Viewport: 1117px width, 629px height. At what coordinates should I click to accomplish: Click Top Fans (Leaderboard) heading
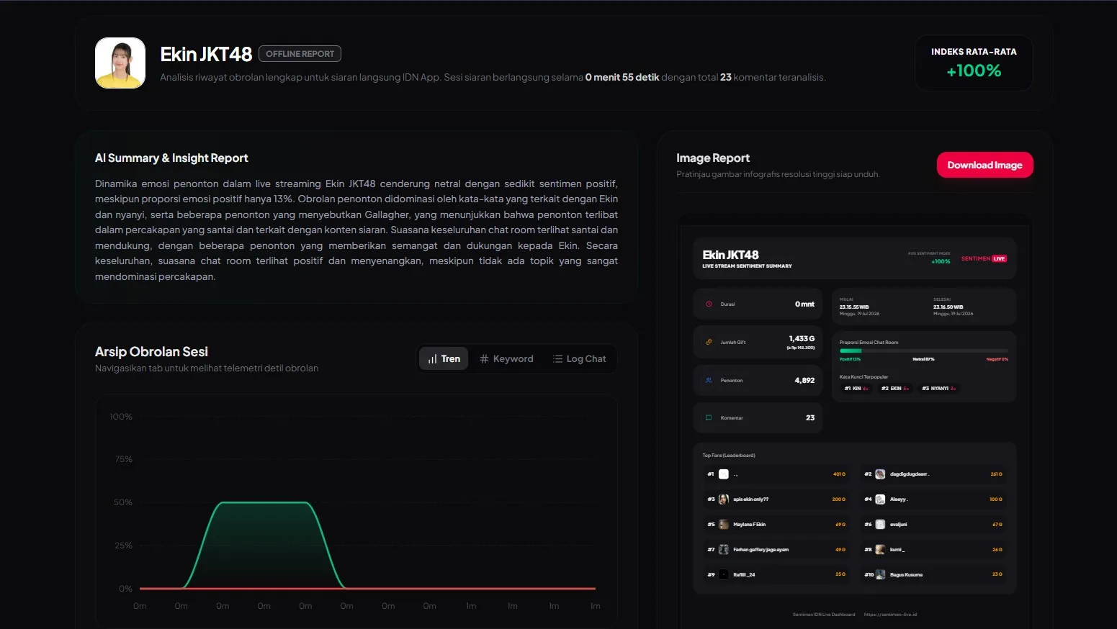pos(729,455)
